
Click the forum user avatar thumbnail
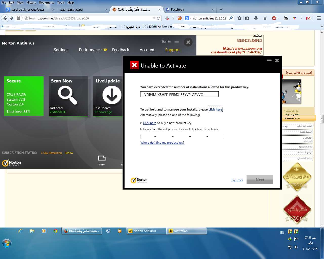pyautogui.click(x=292, y=92)
